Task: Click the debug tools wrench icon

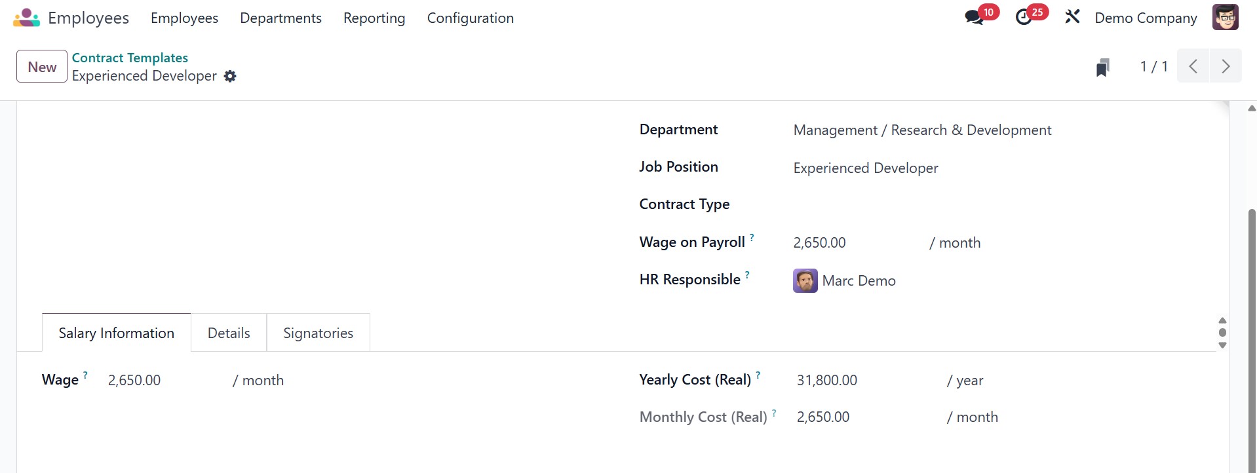Action: click(1072, 17)
